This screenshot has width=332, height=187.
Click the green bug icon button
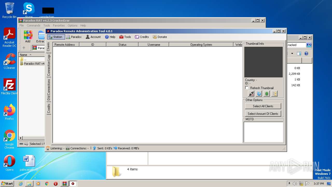(267, 94)
